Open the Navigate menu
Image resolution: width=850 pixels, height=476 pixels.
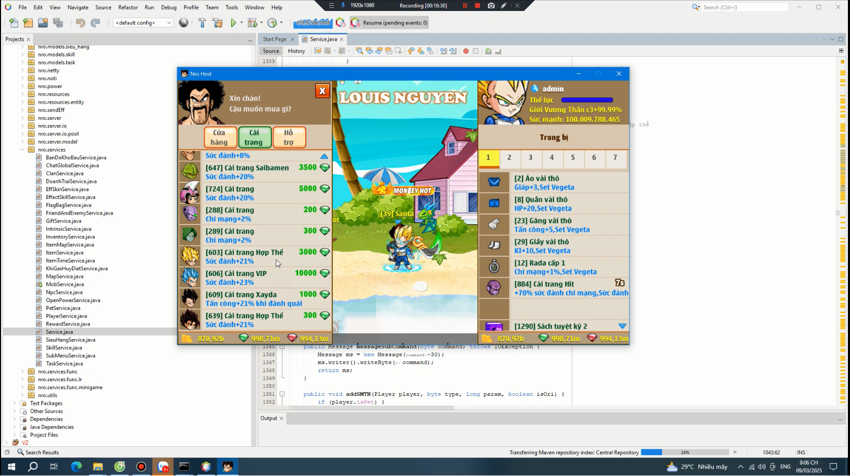(78, 7)
